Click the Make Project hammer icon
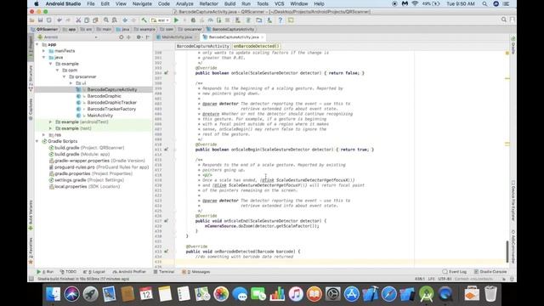This screenshot has width=544, height=306. point(144,20)
